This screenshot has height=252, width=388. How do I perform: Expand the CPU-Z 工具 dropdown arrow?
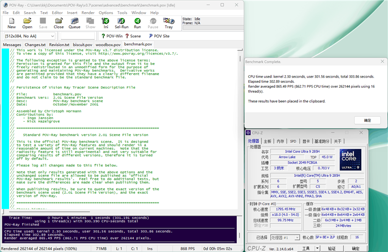click(x=317, y=248)
